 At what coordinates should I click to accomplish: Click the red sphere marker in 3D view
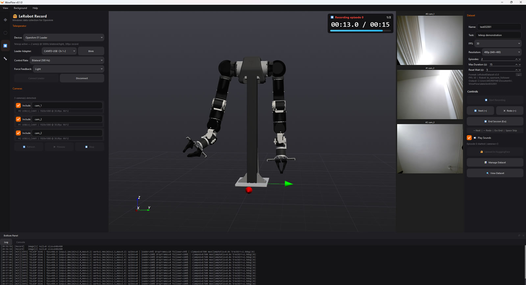[249, 190]
